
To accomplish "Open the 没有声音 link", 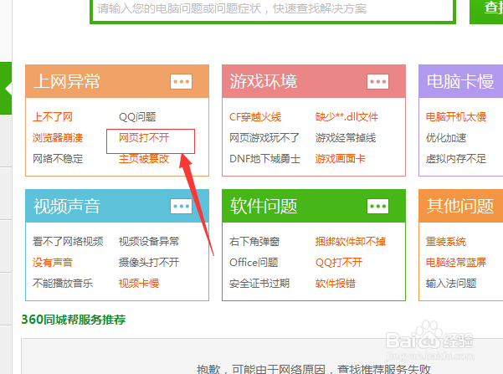I will 53,263.
